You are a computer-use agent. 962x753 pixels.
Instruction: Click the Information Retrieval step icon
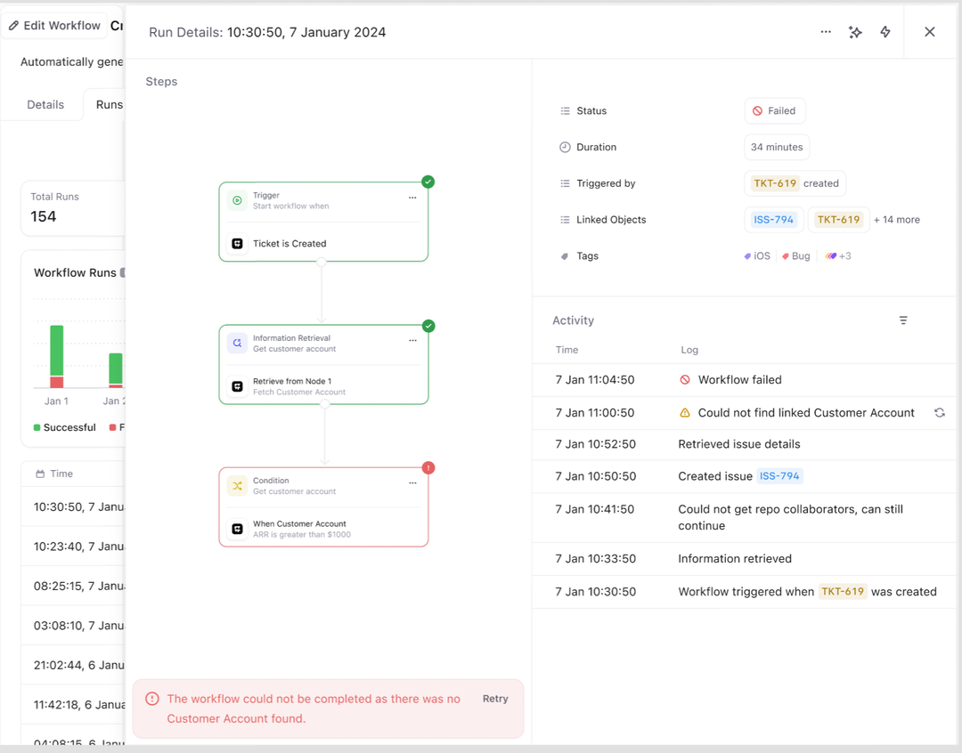point(238,344)
